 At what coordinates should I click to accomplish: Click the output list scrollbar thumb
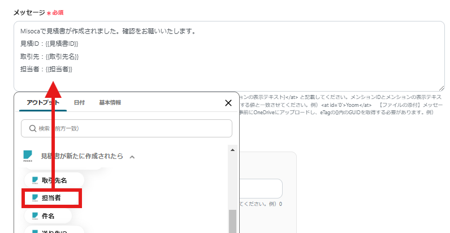[x=232, y=221]
